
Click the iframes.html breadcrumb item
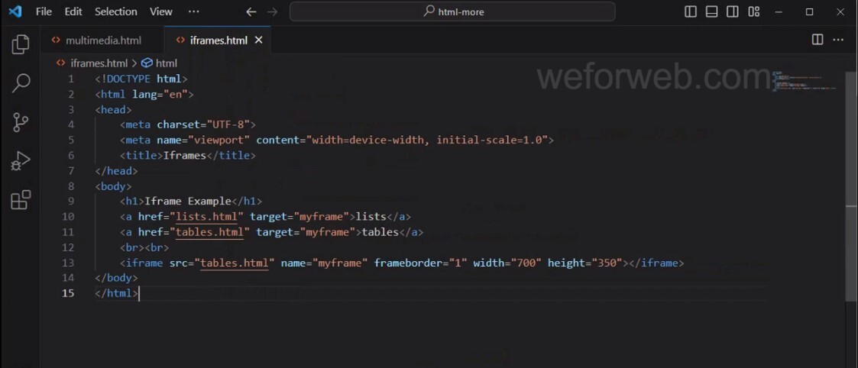[99, 63]
